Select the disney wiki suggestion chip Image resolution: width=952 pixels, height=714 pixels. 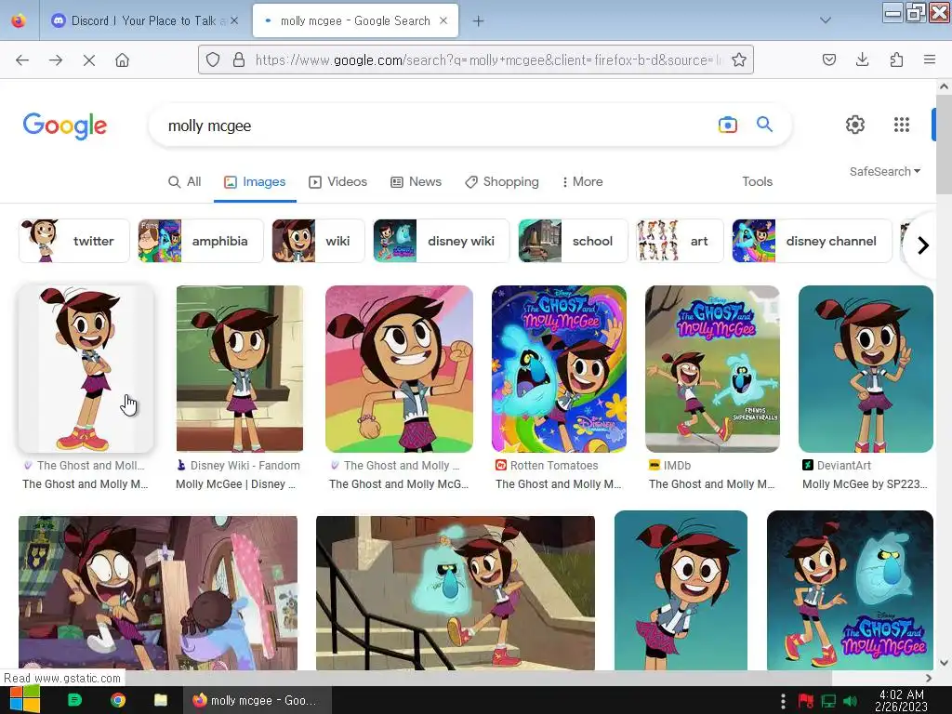coord(442,241)
